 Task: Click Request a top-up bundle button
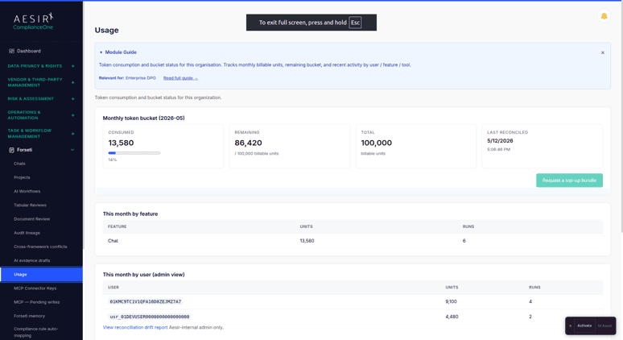click(569, 180)
